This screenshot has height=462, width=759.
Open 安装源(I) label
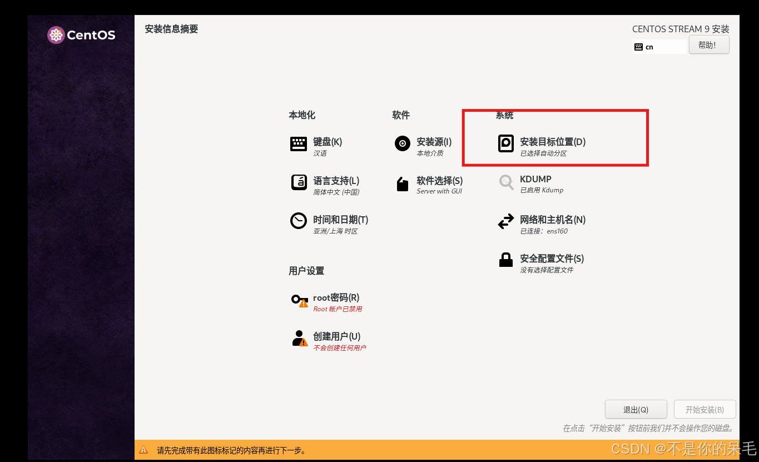434,142
